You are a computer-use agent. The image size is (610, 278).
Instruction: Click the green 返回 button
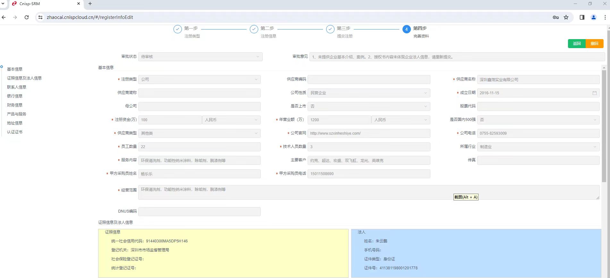coord(577,44)
